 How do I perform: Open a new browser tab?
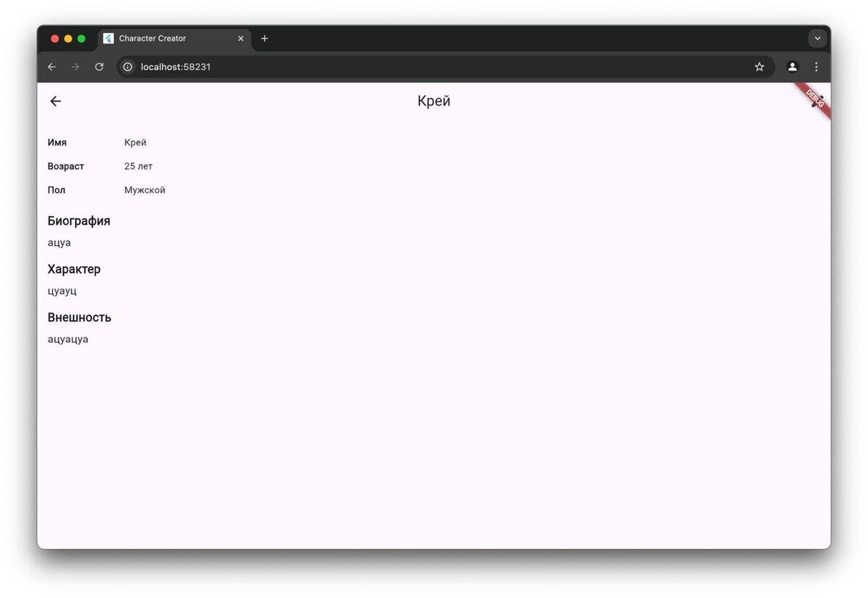pos(265,38)
